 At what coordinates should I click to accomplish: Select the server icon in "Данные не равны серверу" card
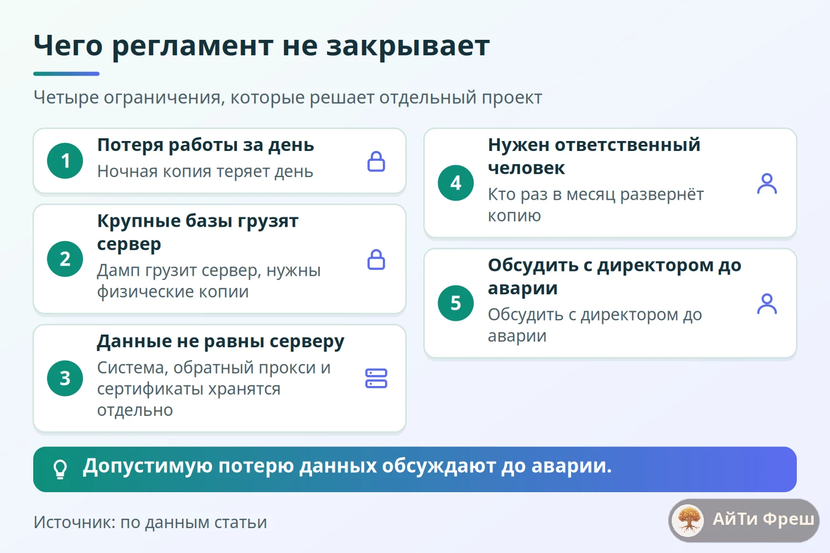click(x=376, y=378)
